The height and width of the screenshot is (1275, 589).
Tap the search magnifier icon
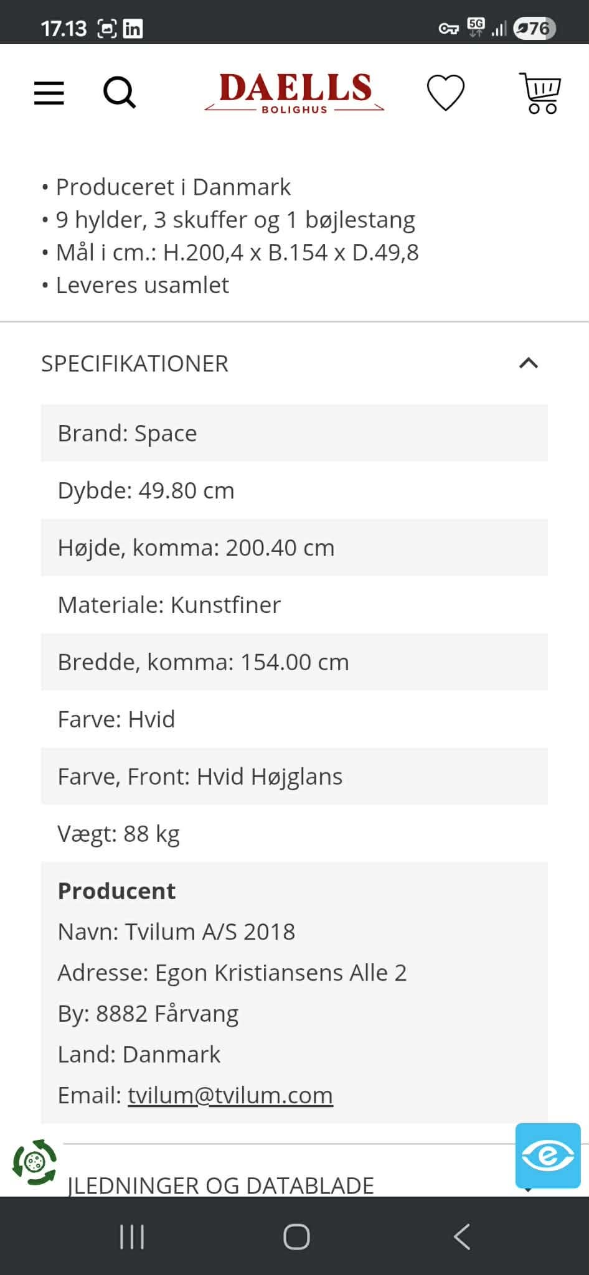point(119,93)
